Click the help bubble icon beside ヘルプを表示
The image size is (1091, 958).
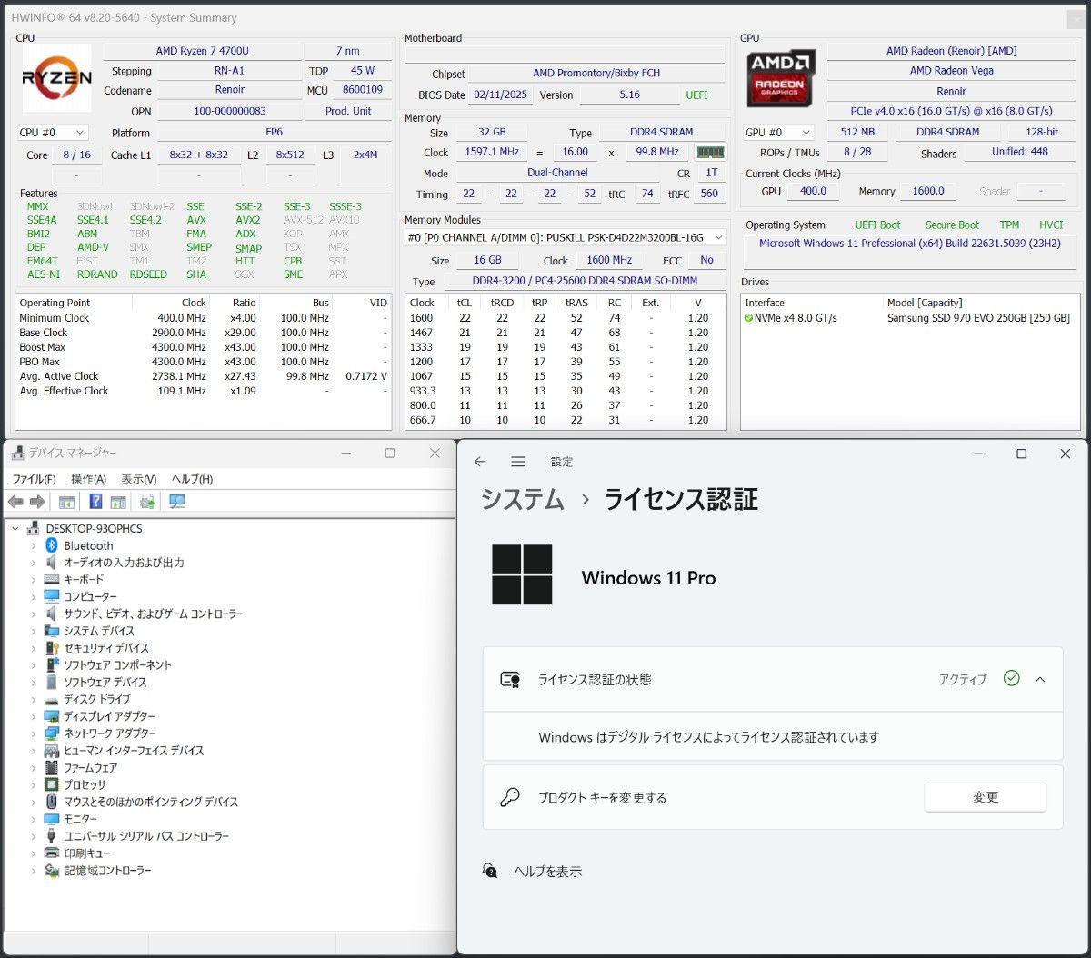coord(490,871)
